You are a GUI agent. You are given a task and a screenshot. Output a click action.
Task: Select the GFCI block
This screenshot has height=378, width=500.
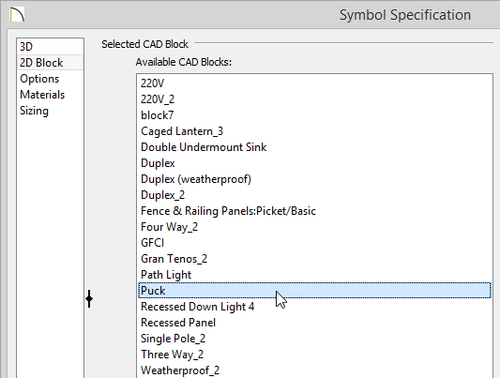pos(314,243)
